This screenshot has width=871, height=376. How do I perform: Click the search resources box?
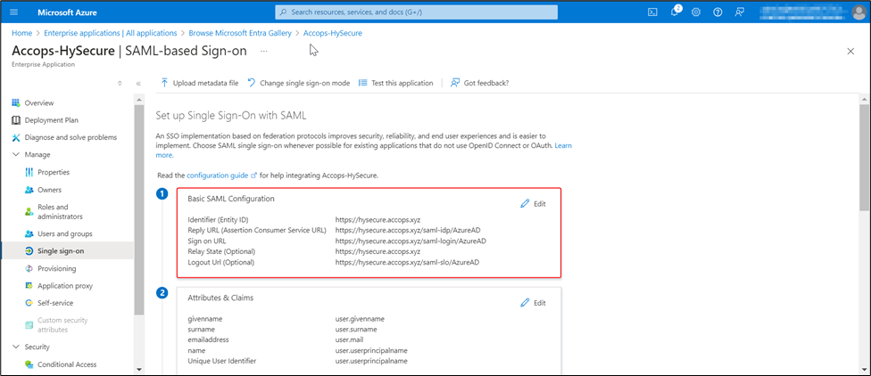[x=416, y=12]
